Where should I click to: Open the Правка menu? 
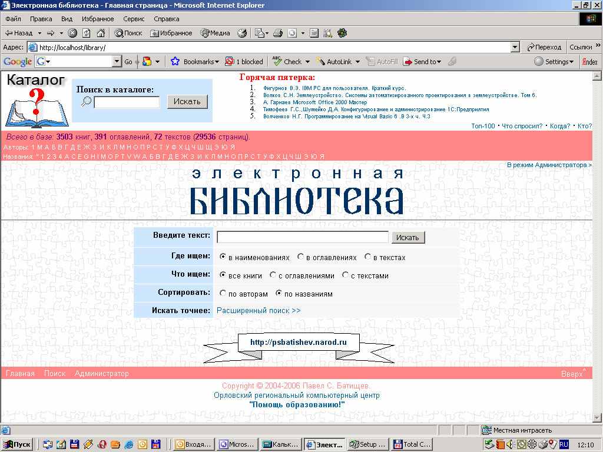(x=41, y=19)
